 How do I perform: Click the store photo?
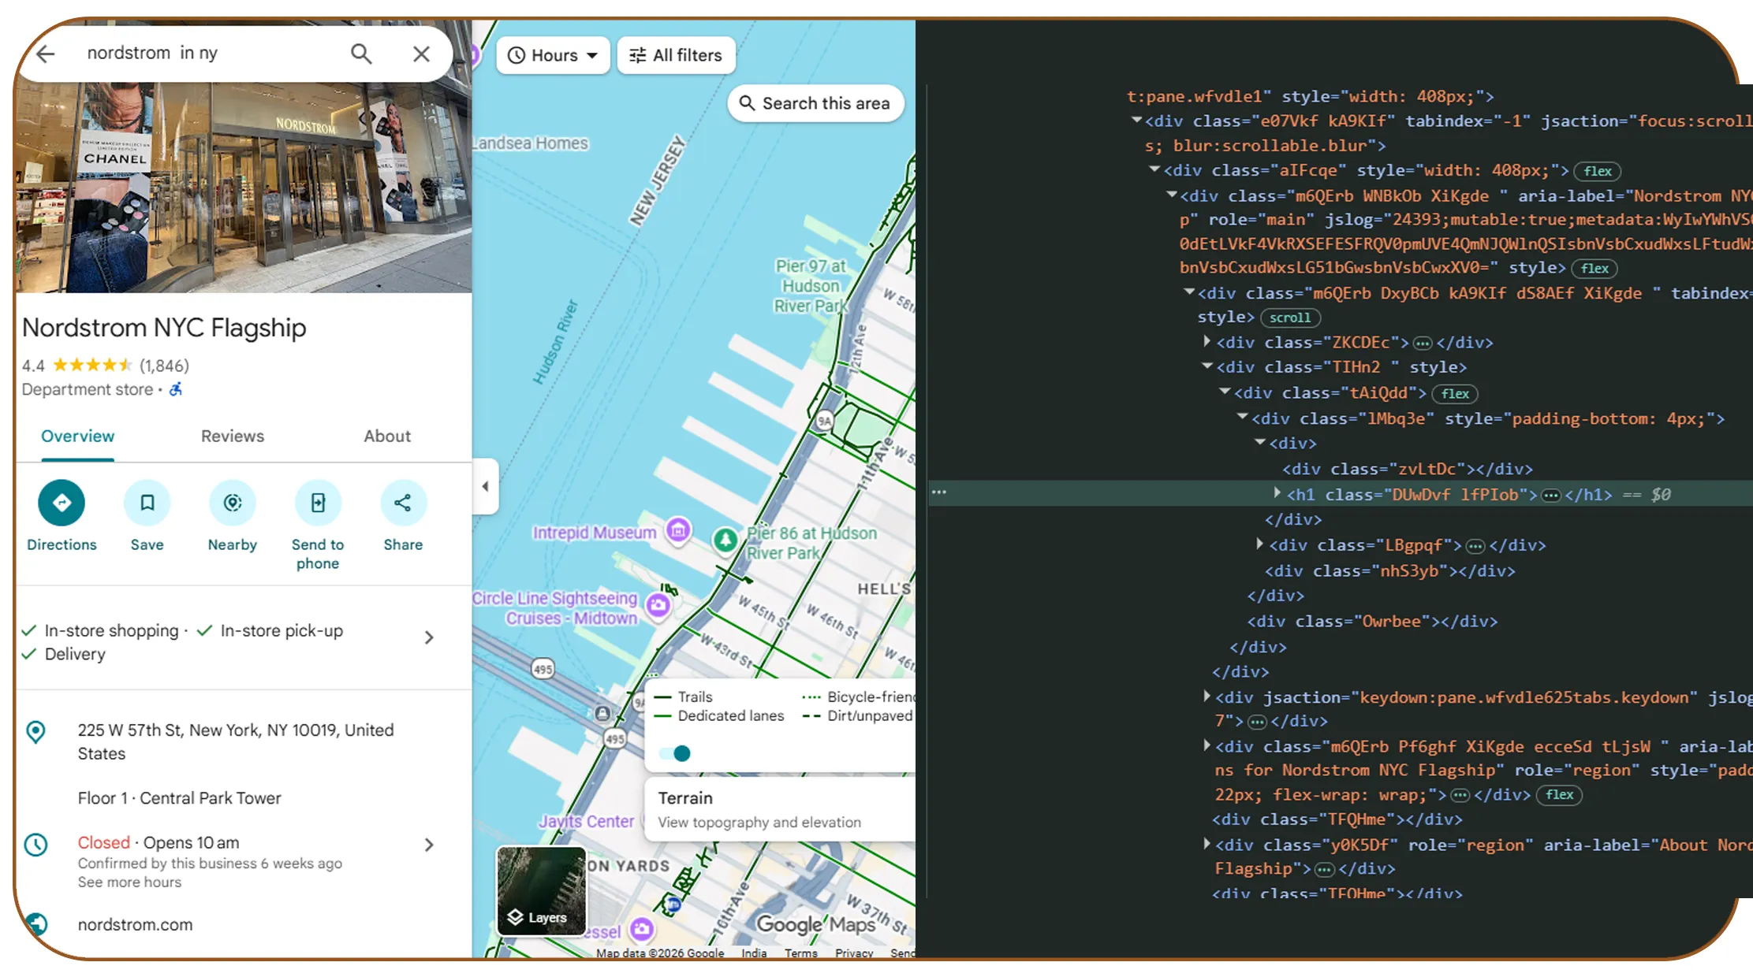click(244, 189)
